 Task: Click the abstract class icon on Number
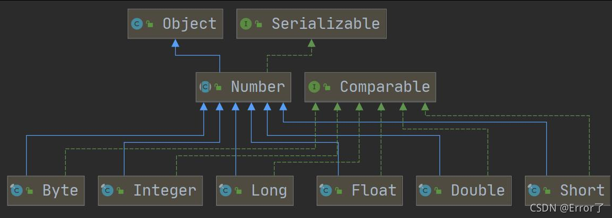(205, 87)
